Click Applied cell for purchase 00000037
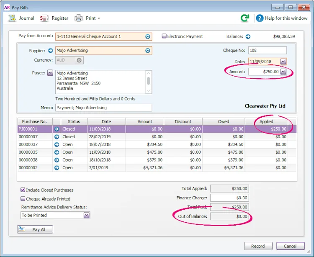This screenshot has height=257, width=314. point(266,144)
